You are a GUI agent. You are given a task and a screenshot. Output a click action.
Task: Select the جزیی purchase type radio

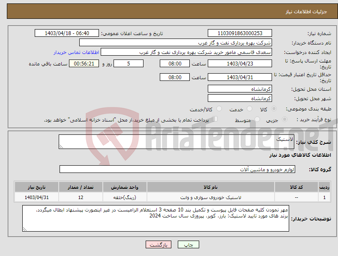coord(284,119)
